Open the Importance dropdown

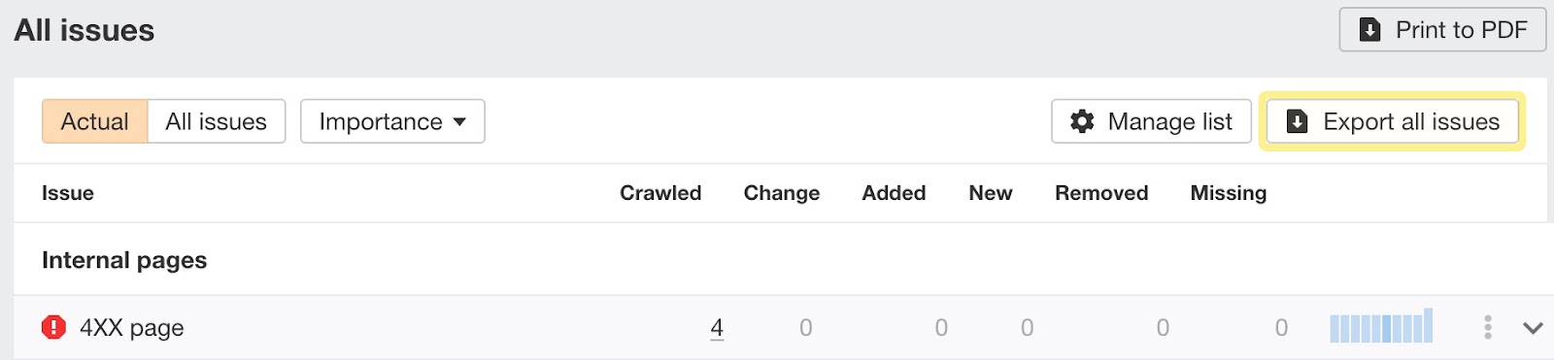coord(392,121)
